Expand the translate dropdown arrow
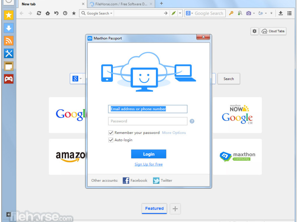297x222 pixels. coord(266,13)
